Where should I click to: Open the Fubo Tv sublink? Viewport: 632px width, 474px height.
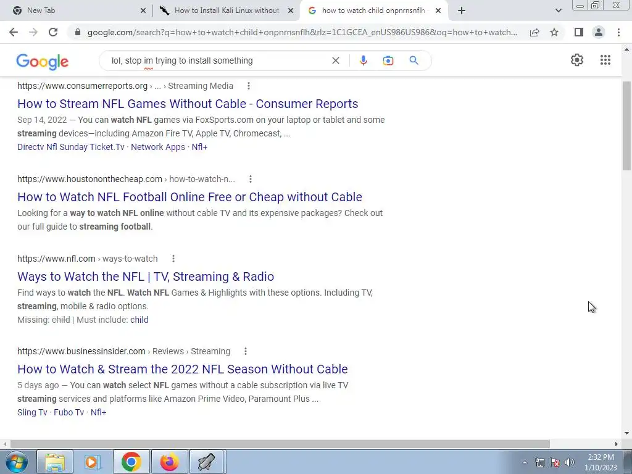coord(69,412)
